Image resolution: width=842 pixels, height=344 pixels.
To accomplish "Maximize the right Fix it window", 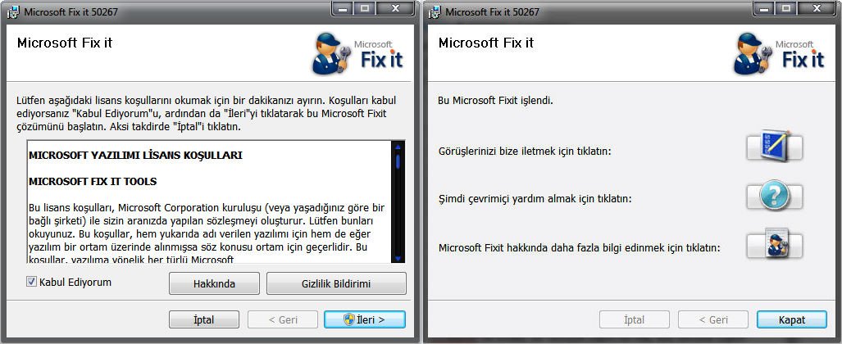I will click(787, 8).
